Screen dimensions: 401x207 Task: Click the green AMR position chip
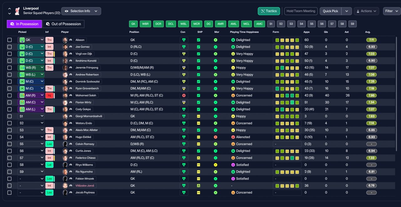coord(221,24)
